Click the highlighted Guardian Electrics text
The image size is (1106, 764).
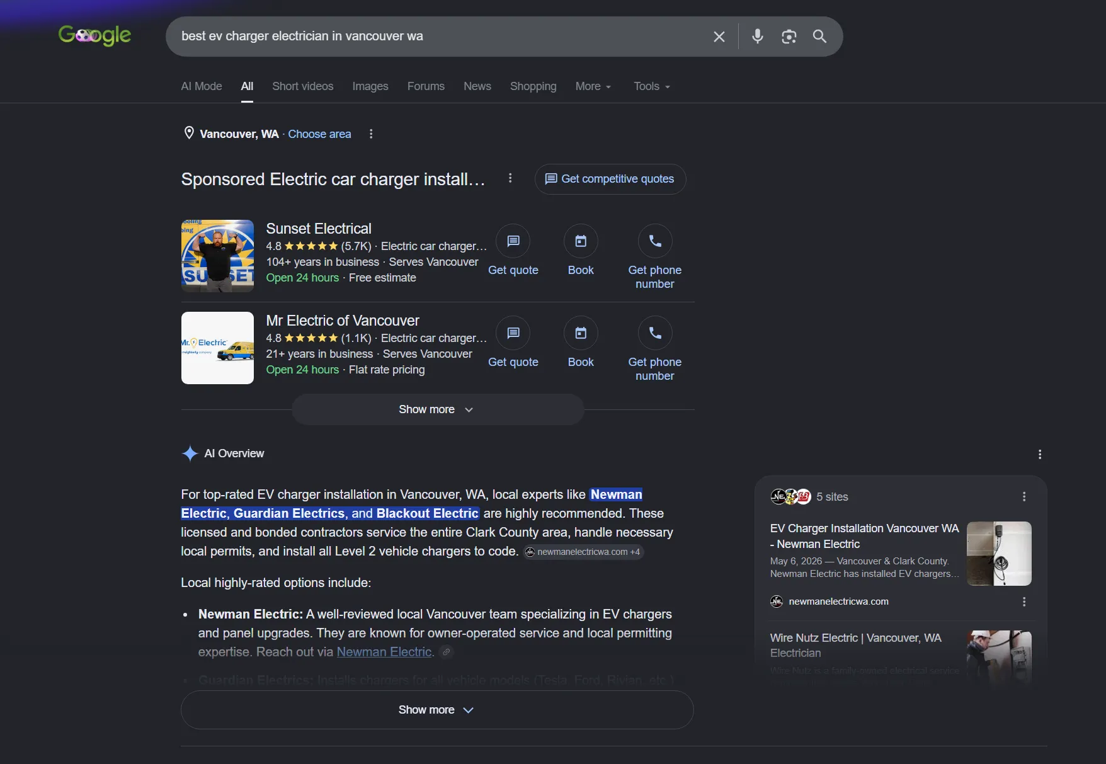289,513
